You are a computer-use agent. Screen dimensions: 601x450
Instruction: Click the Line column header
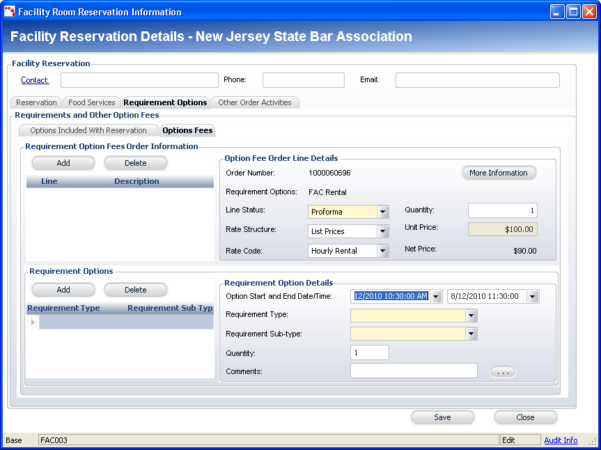coord(49,181)
